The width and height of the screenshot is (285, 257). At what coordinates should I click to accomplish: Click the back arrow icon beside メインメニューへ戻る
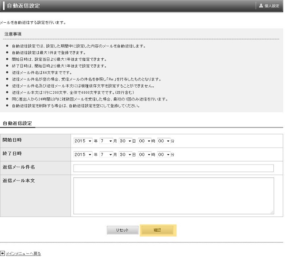[3, 253]
